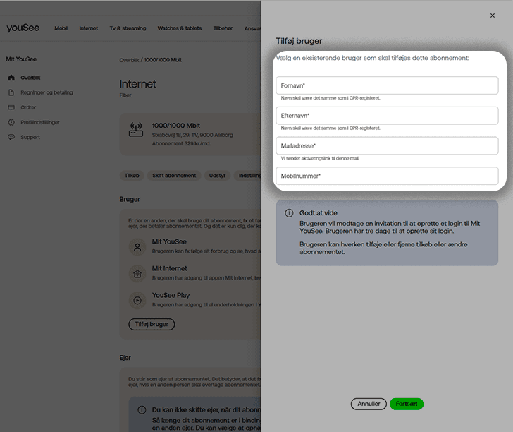Click the Mit YouSee user icon

tap(137, 247)
